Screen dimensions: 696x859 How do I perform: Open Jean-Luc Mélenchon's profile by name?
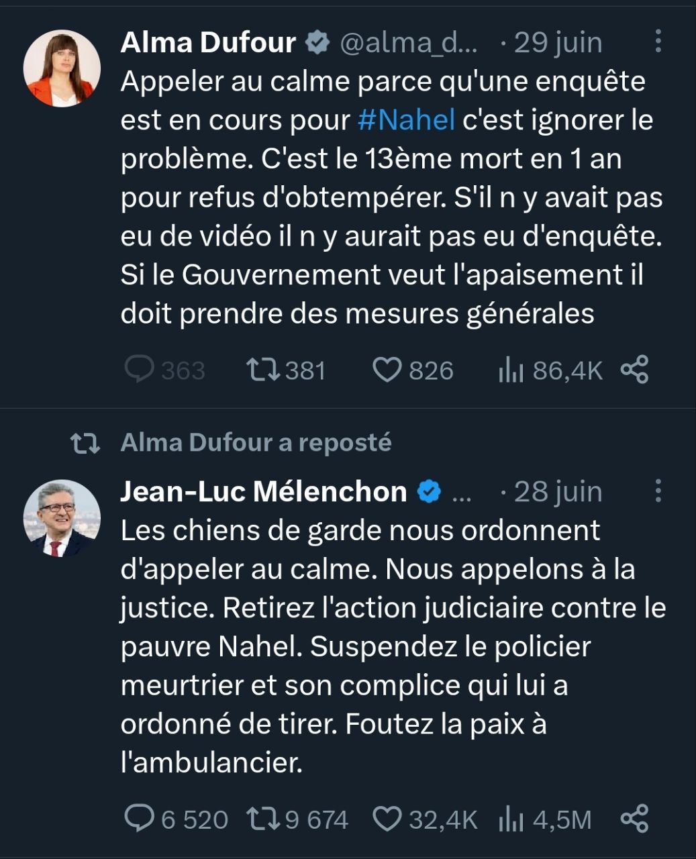coord(263,492)
